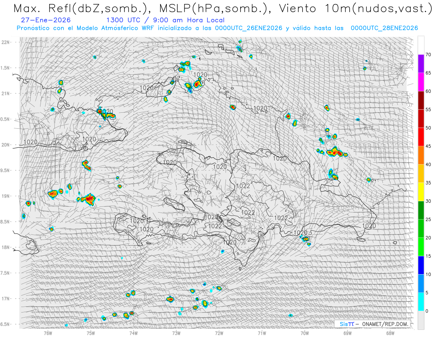Screen dimensions: 438x338
Task: Click the '21N' latitude axis label
Action: click(x=5, y=93)
